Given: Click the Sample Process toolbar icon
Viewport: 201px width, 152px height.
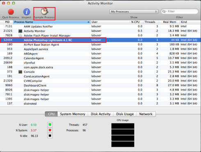Looking at the screenshot, I should tap(44, 12).
